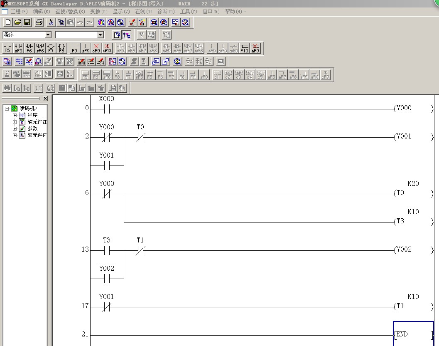The height and width of the screenshot is (346, 439).
Task: Open the 工具(T) menu
Action: click(x=188, y=12)
